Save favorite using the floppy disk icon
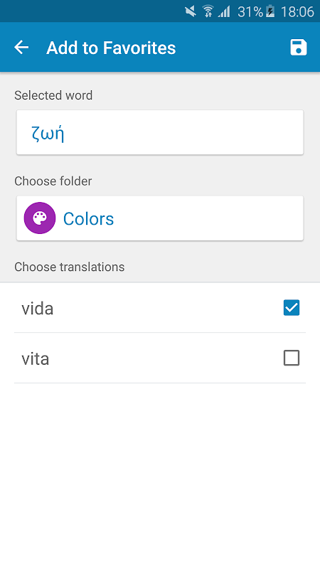320x569 pixels. point(298,48)
